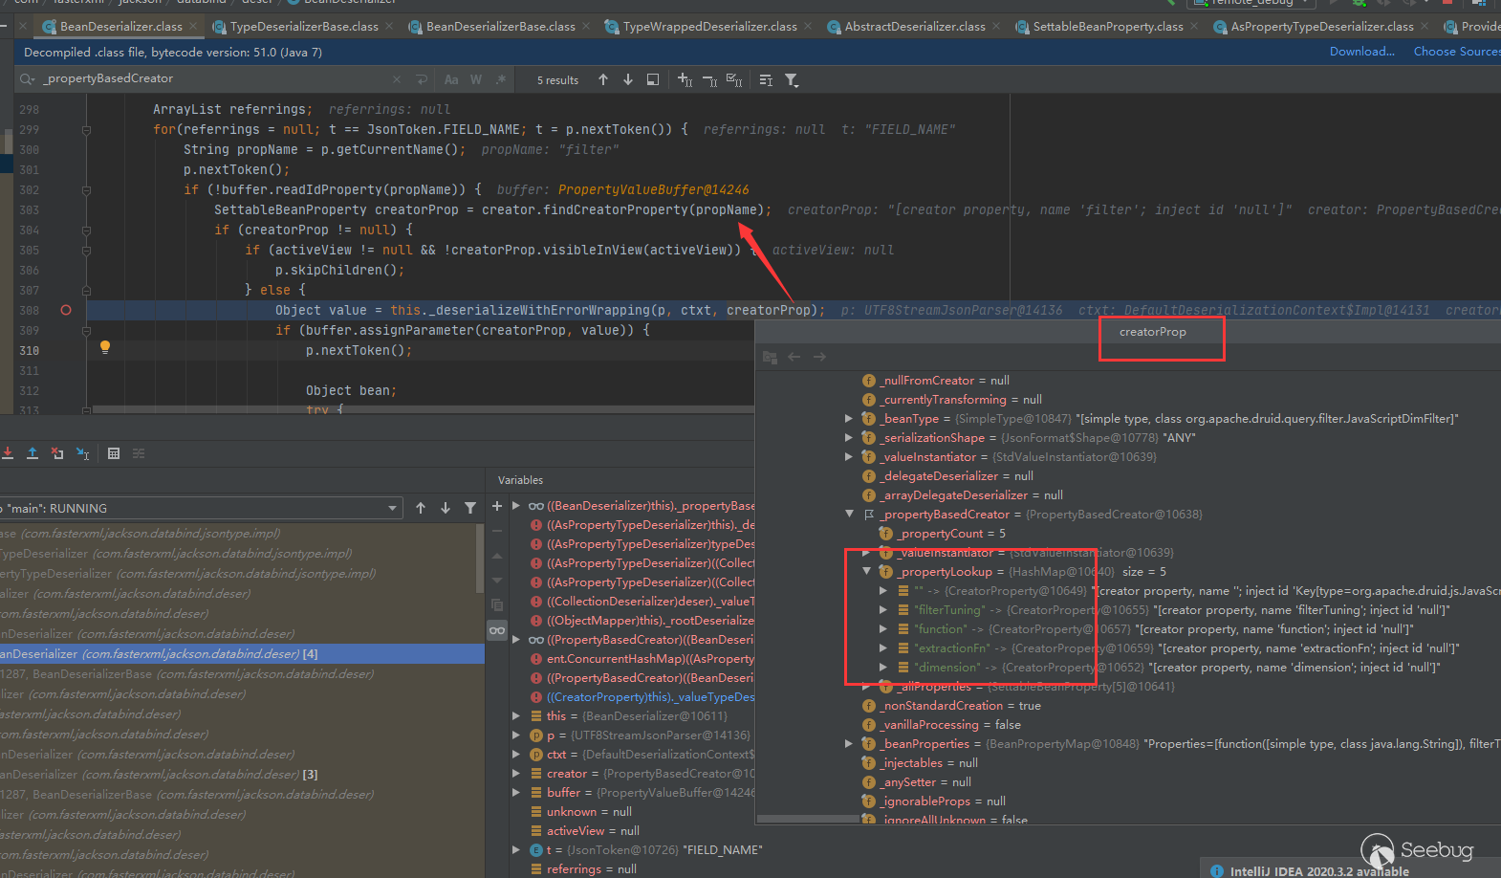This screenshot has width=1501, height=878.
Task: Toggle whole Words option in search
Action: [x=476, y=80]
